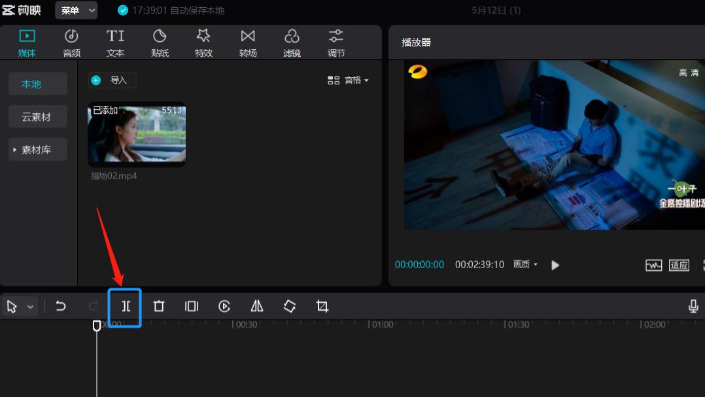
Task: Expand the 素材库 library arrow
Action: pos(15,150)
